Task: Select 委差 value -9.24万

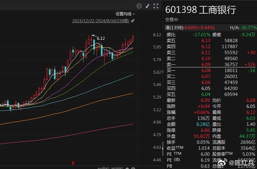Action: click(x=248, y=35)
